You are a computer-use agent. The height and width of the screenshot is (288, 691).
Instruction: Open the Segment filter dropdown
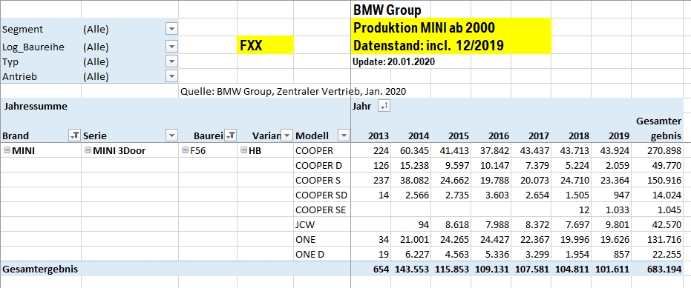(172, 29)
